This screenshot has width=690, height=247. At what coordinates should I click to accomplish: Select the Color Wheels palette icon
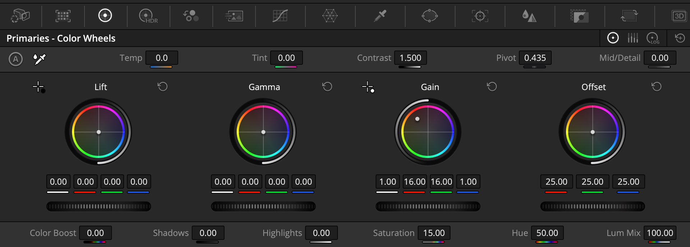pyautogui.click(x=105, y=15)
